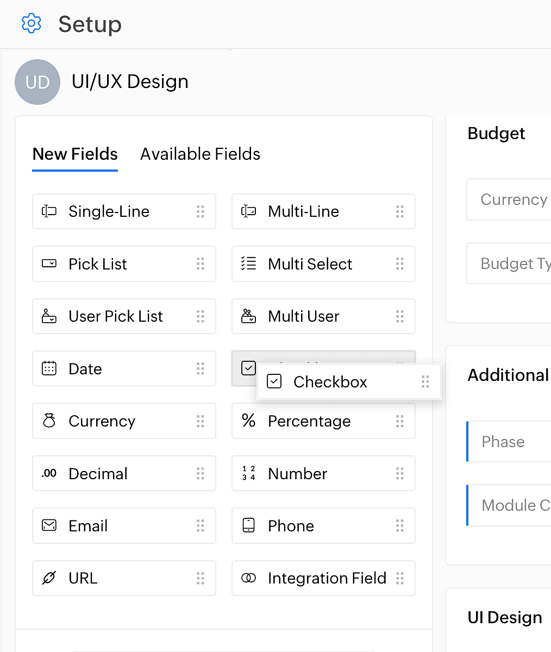Click the Phone device icon
This screenshot has width=551, height=652.
[248, 526]
